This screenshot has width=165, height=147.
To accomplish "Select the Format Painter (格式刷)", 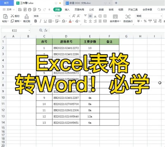I will coord(27,18).
